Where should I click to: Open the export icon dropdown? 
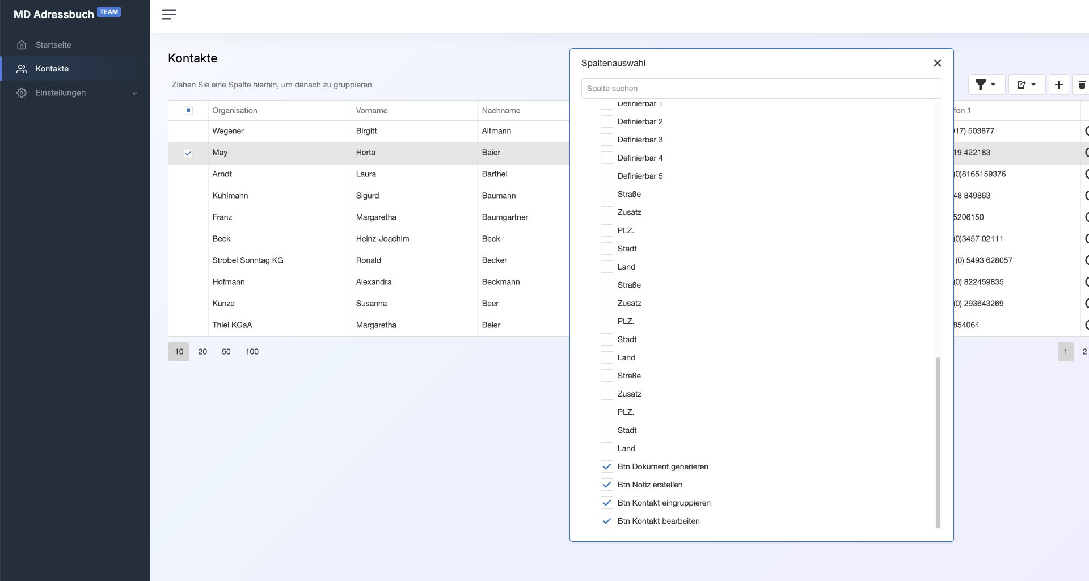1026,85
